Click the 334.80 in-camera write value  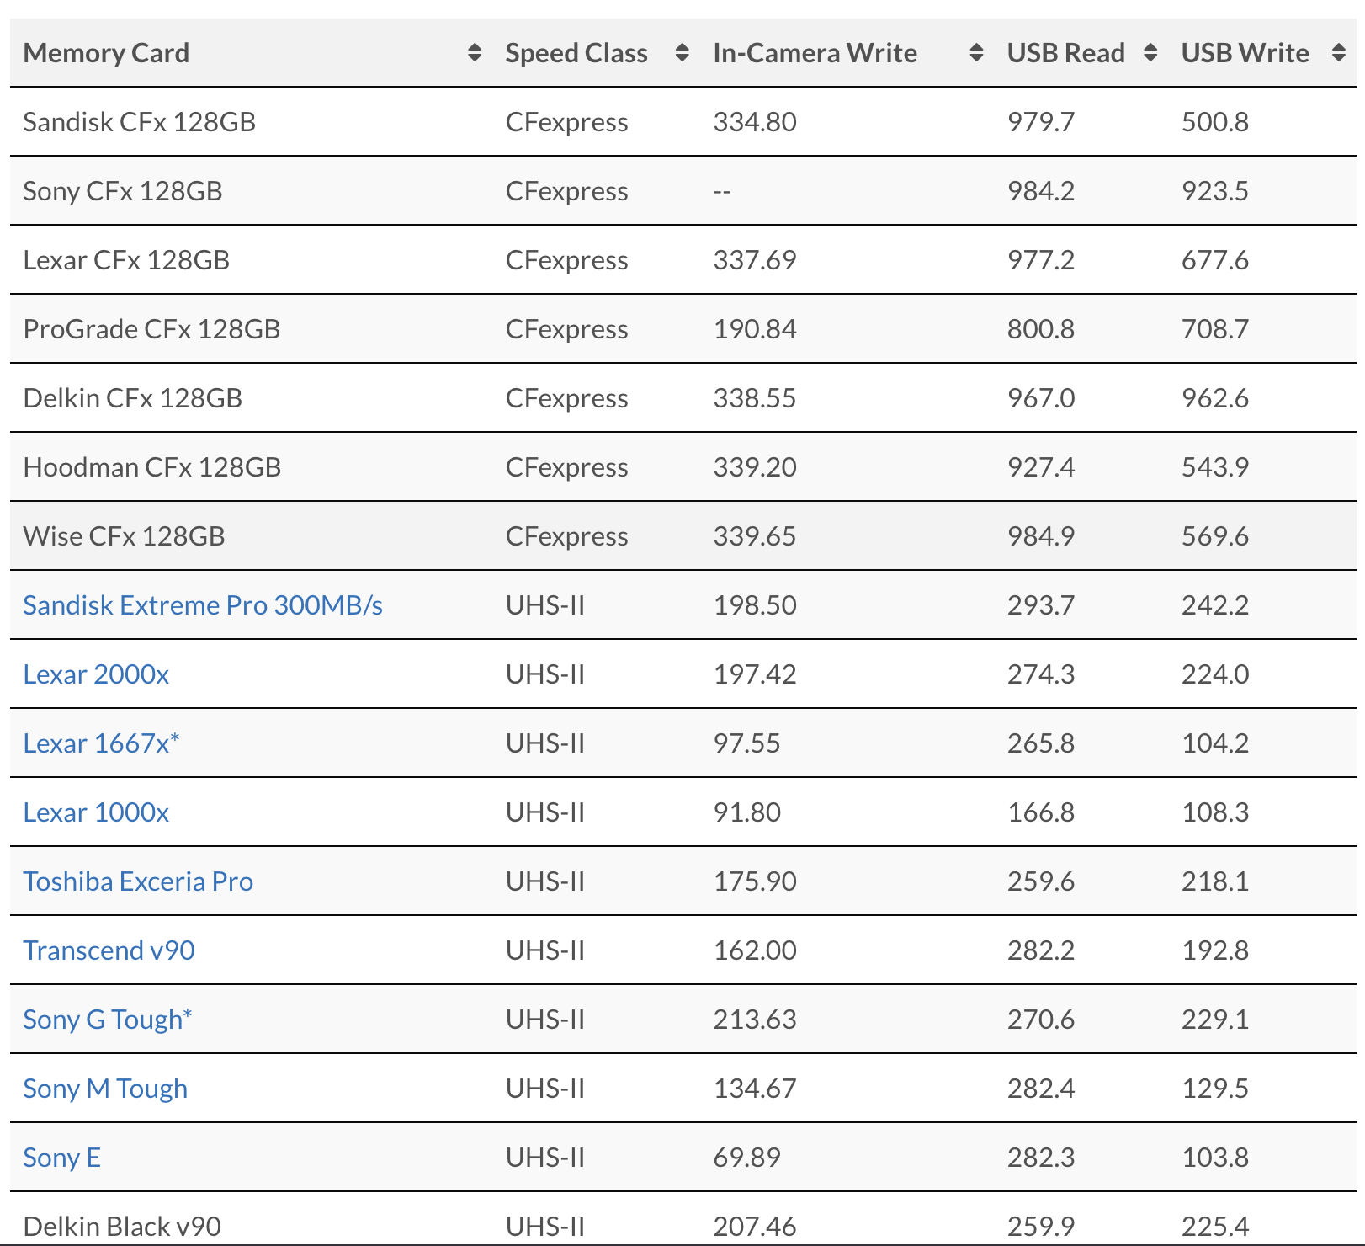tap(755, 122)
